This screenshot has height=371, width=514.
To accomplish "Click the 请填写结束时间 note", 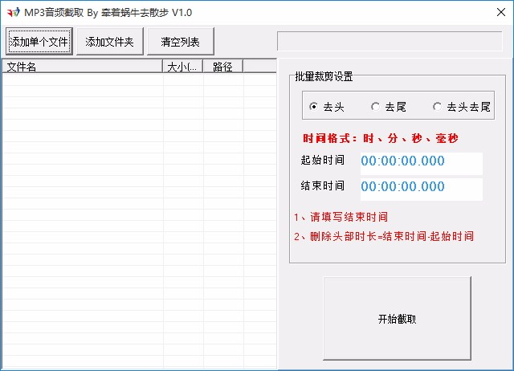I will pos(341,217).
